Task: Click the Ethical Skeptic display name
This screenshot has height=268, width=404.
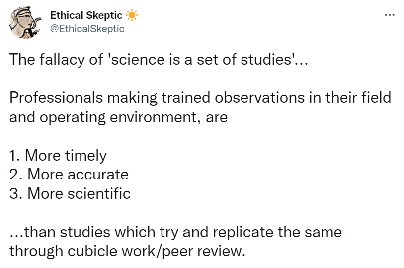Action: (x=86, y=15)
